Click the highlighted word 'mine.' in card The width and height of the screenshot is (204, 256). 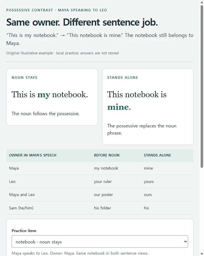(x=119, y=107)
